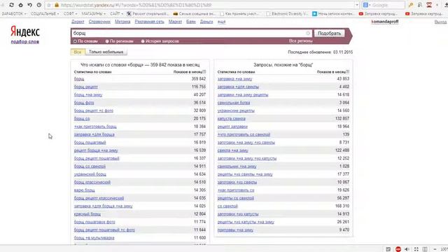
Task: Open the first YouTube Заправка картриджа bookmark
Action: tap(378, 13)
